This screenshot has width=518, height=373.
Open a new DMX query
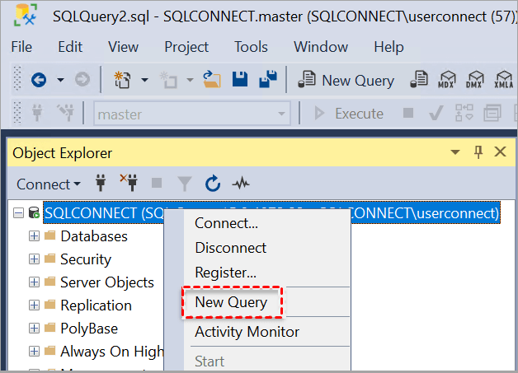474,80
